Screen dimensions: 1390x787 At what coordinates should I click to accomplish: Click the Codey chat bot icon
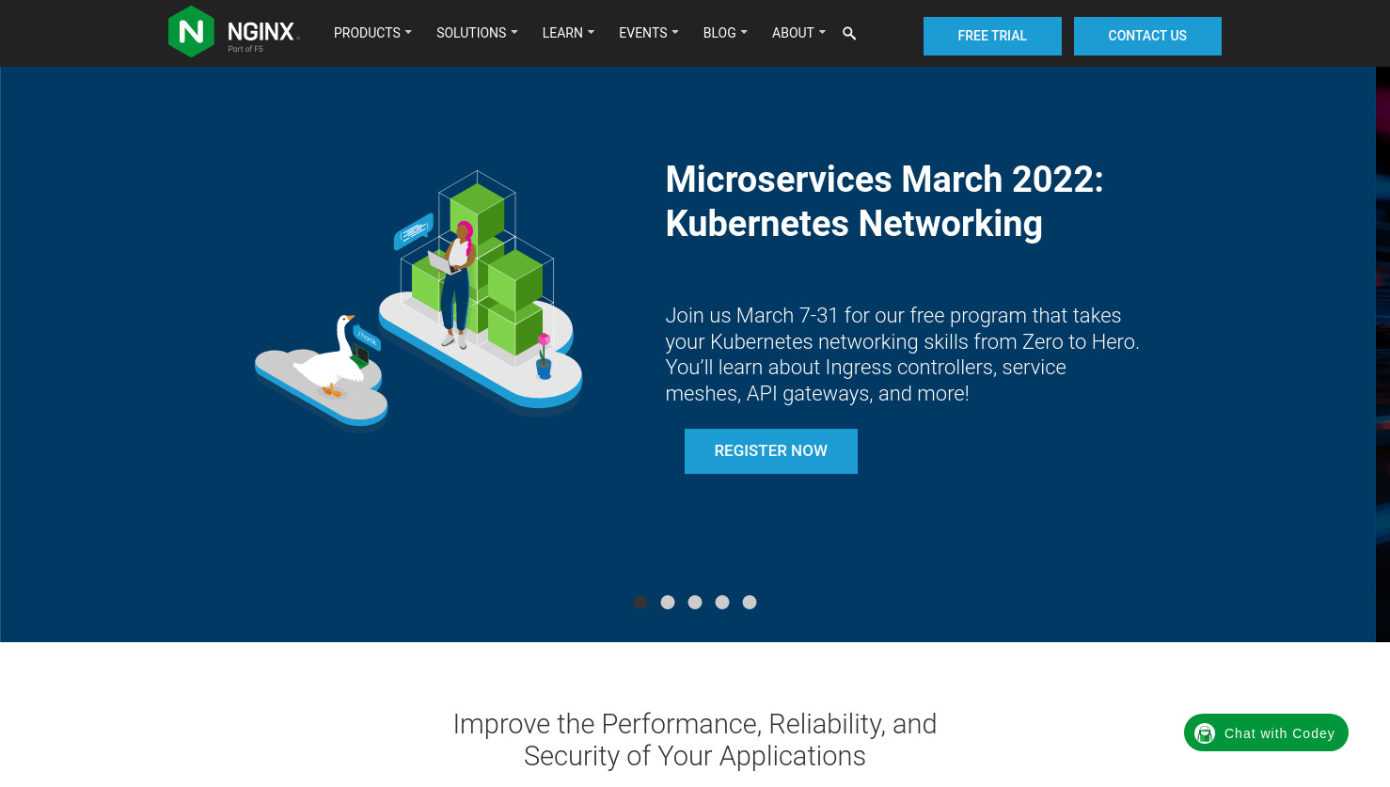(x=1205, y=733)
